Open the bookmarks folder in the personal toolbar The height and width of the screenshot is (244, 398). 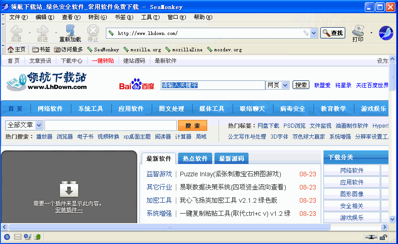(x=41, y=50)
